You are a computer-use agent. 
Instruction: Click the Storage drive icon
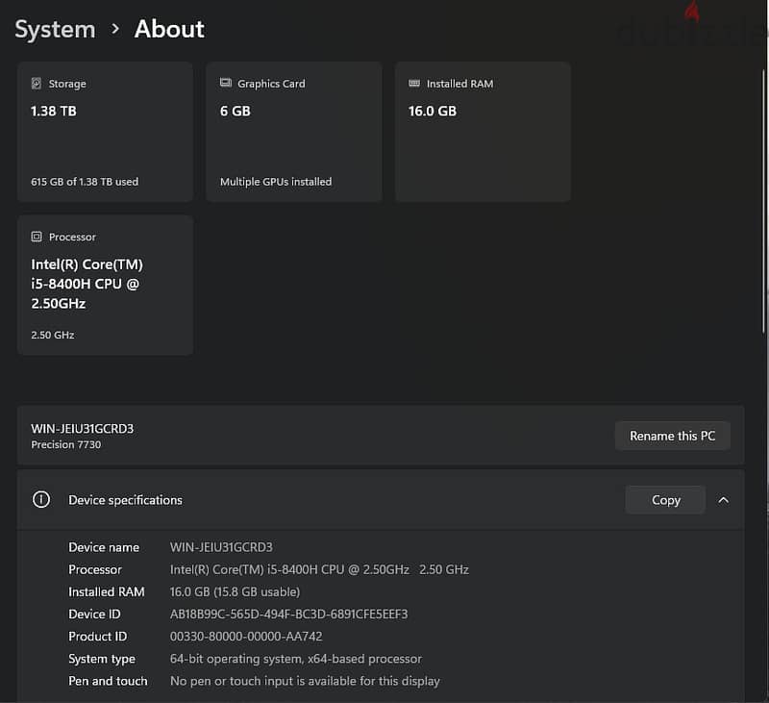pos(37,84)
